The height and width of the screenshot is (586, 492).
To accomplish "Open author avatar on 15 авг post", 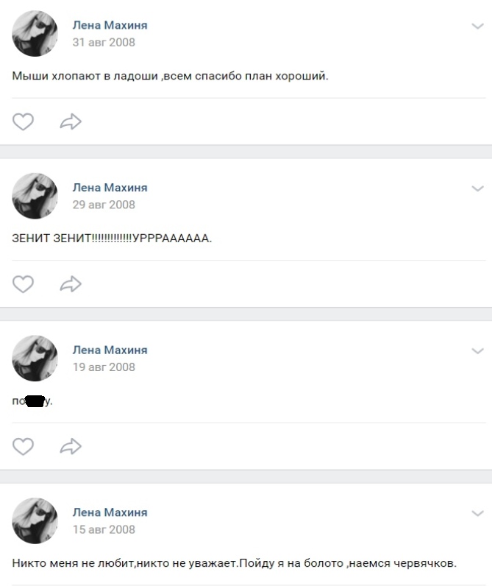I will click(x=35, y=520).
